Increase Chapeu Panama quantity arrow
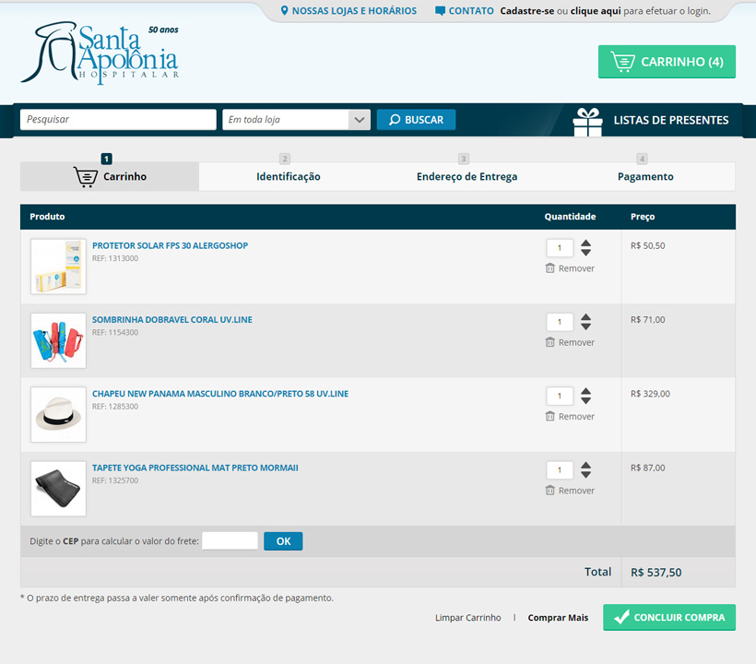Screen dimensions: 756x664 click(585, 391)
